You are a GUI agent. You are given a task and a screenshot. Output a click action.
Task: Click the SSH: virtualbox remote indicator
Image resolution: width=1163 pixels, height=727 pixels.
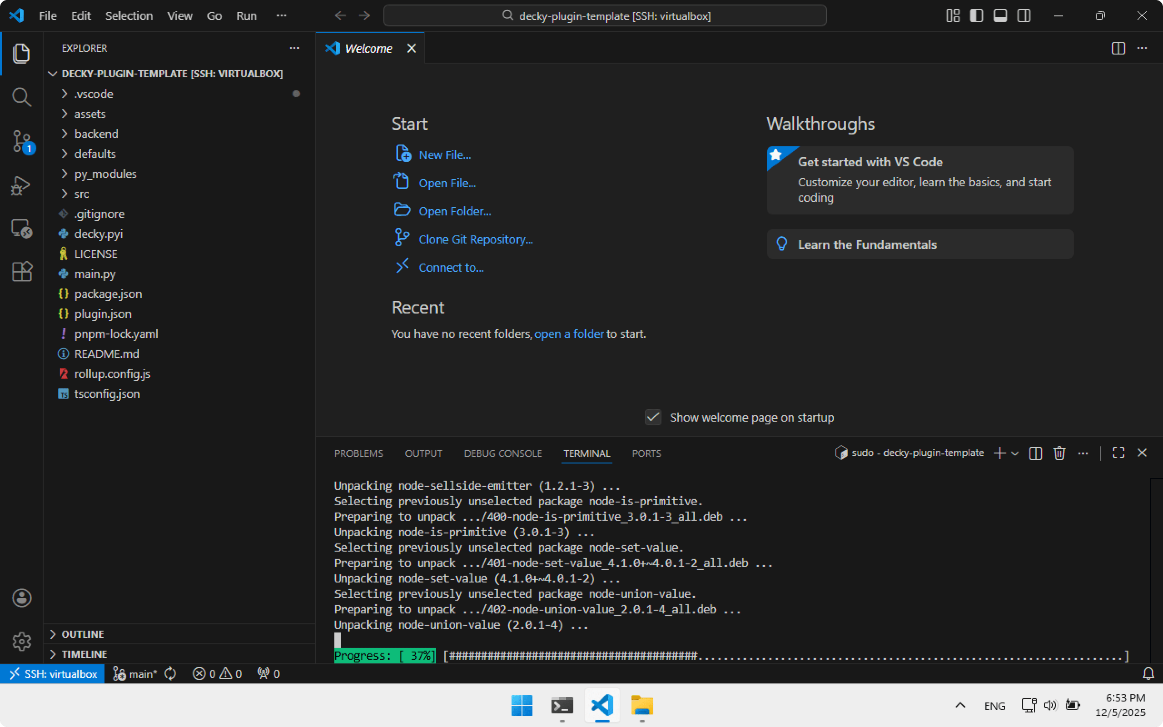pyautogui.click(x=53, y=674)
